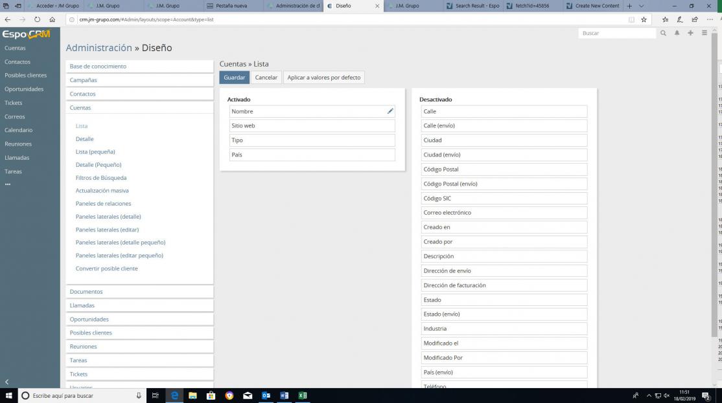Viewport: 722px width, 403px height.
Task: Open the notifications bell icon
Action: [x=677, y=33]
